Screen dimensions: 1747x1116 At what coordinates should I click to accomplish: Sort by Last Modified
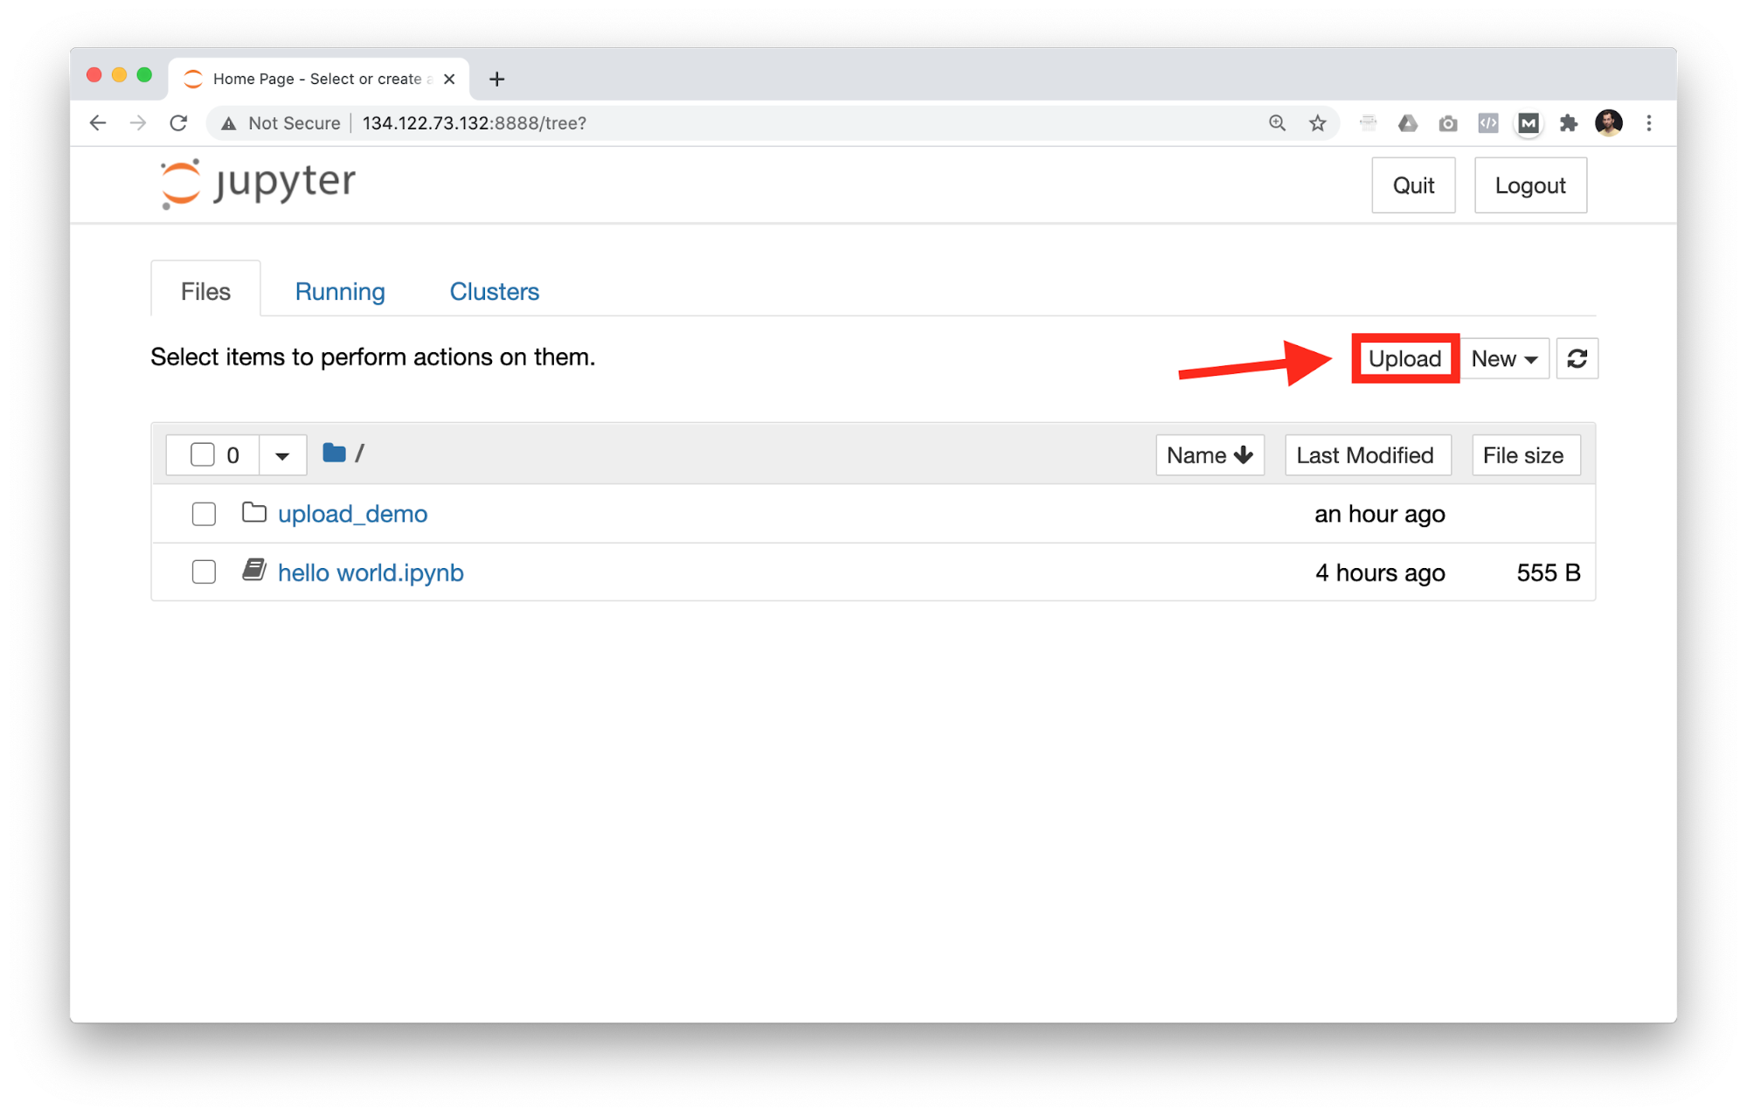[1367, 455]
